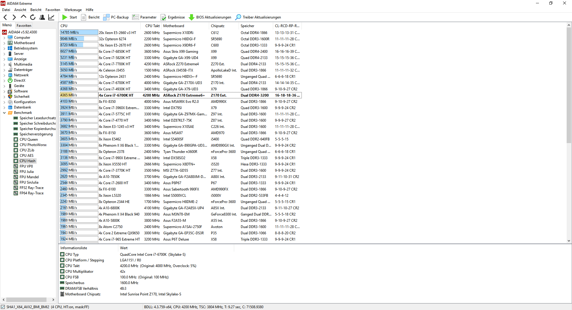Expand the Server tree node
The height and width of the screenshot is (310, 572).
pyautogui.click(x=4, y=54)
